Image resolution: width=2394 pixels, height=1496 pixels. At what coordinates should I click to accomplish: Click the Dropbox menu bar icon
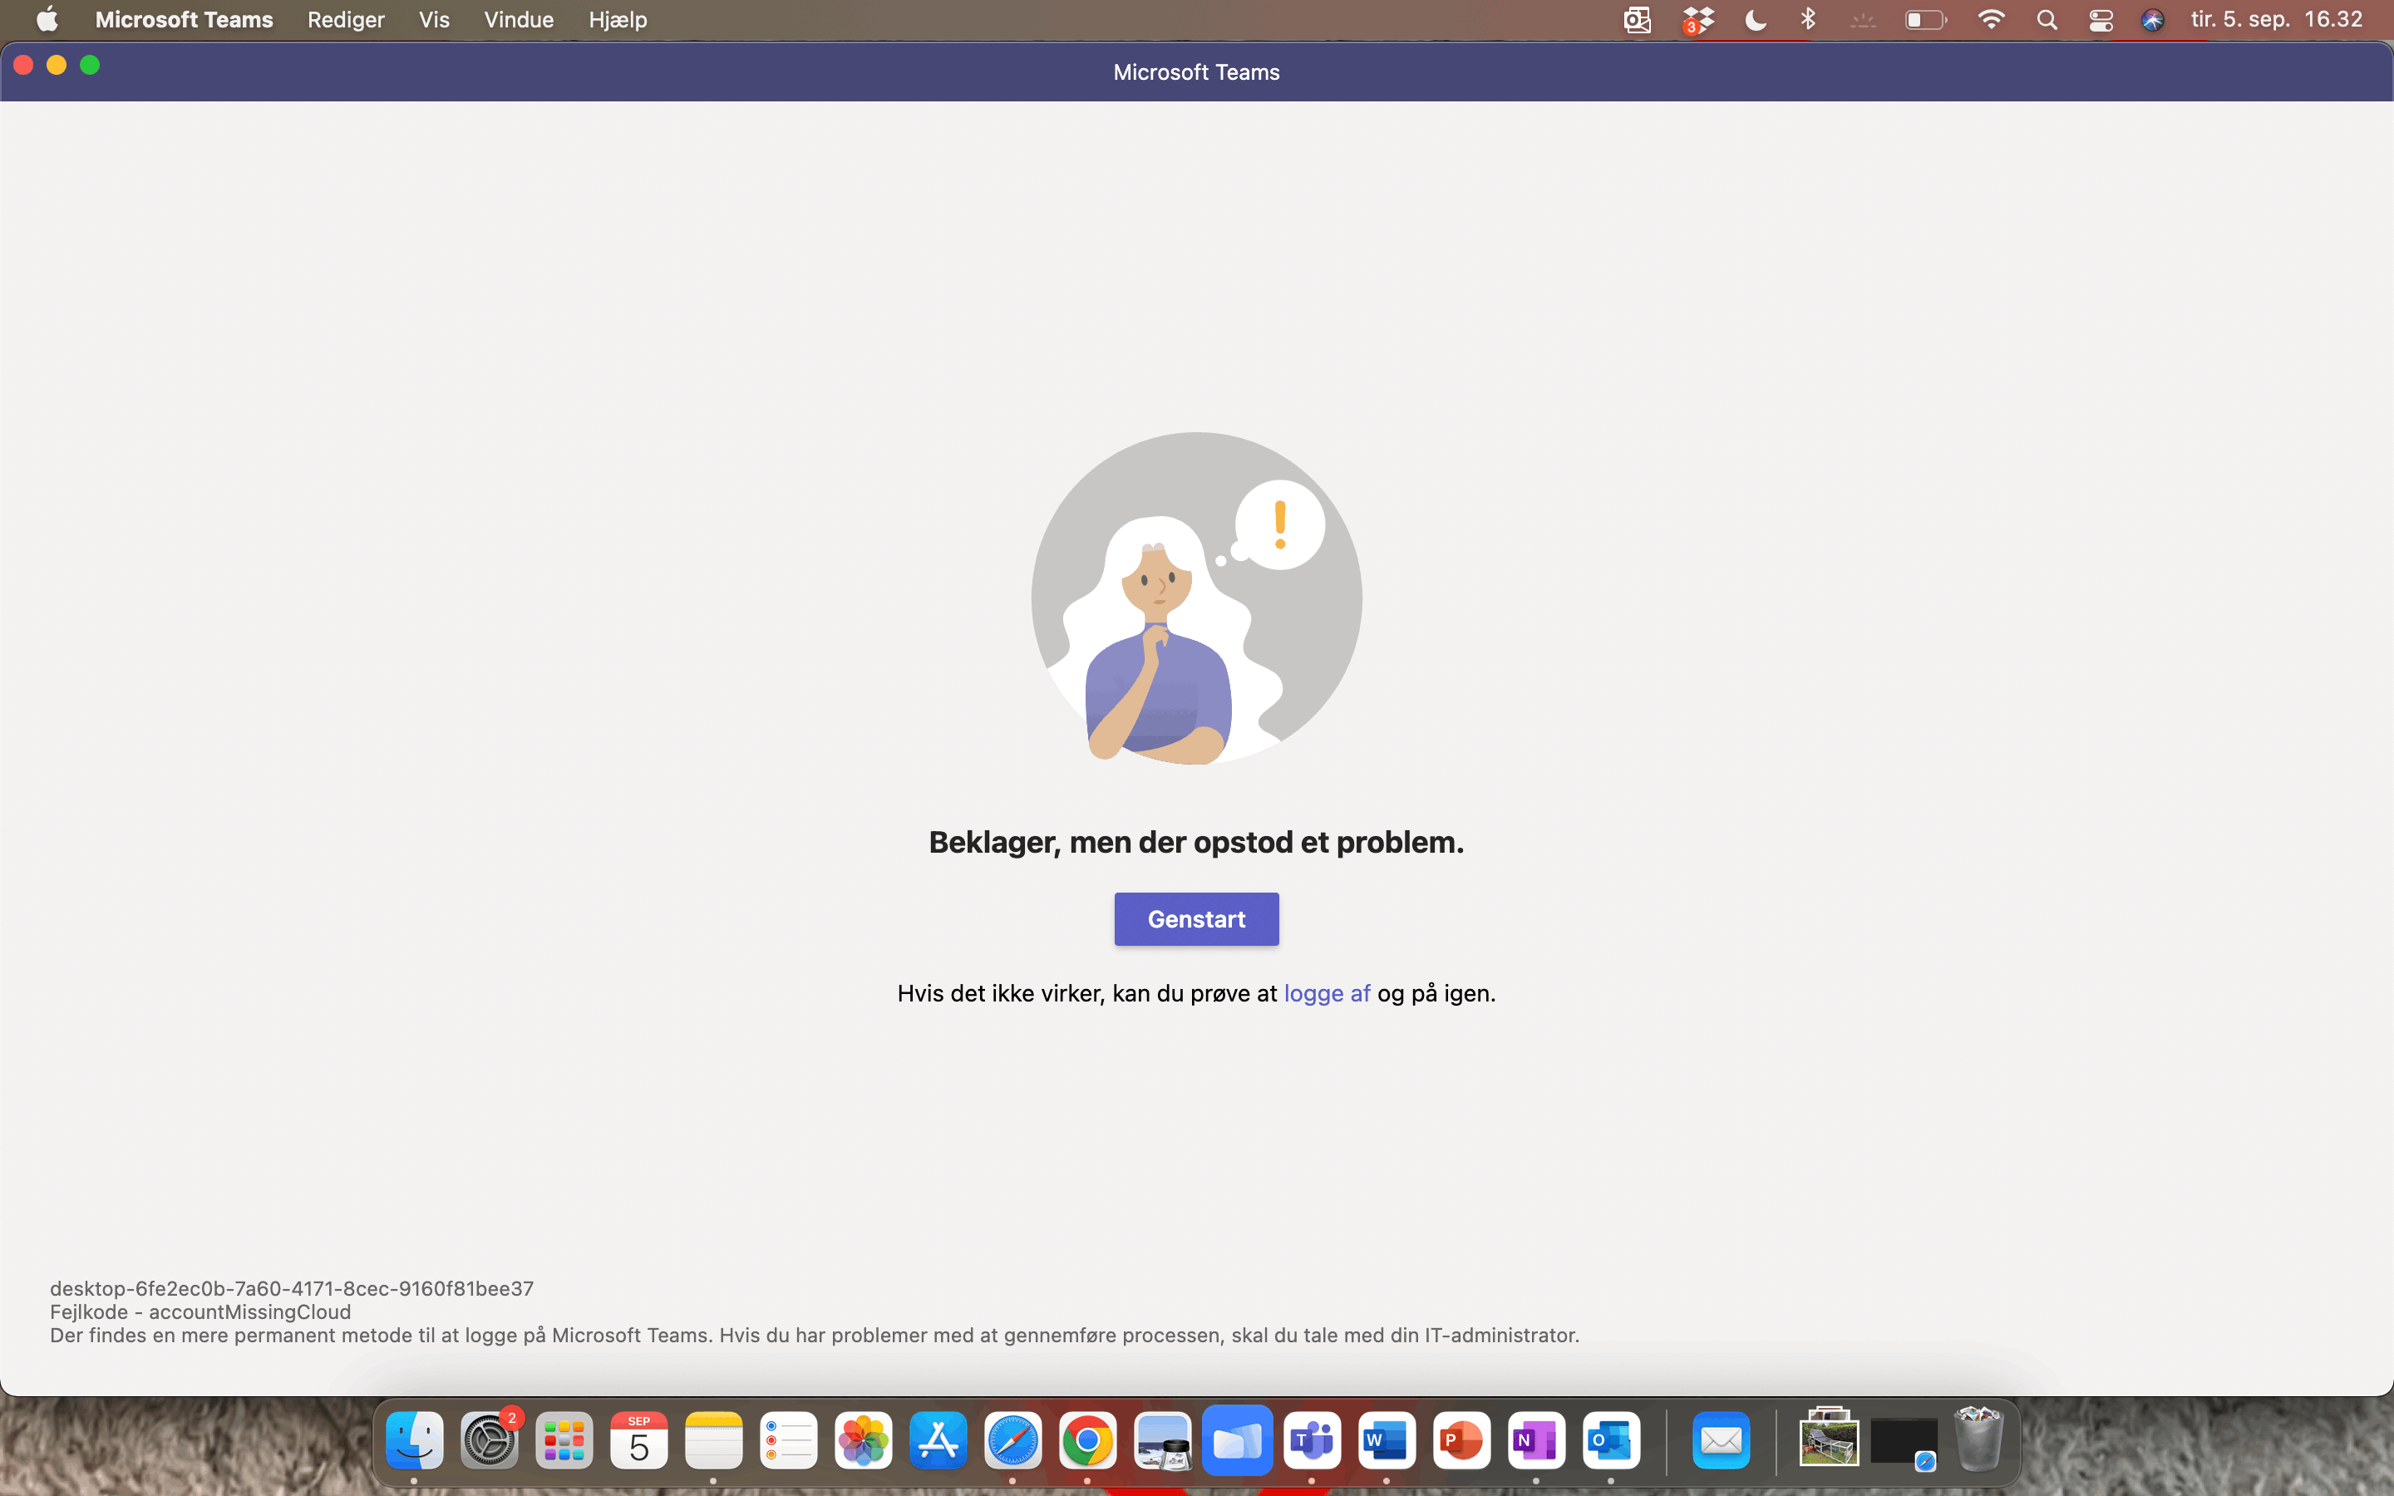pyautogui.click(x=1697, y=20)
